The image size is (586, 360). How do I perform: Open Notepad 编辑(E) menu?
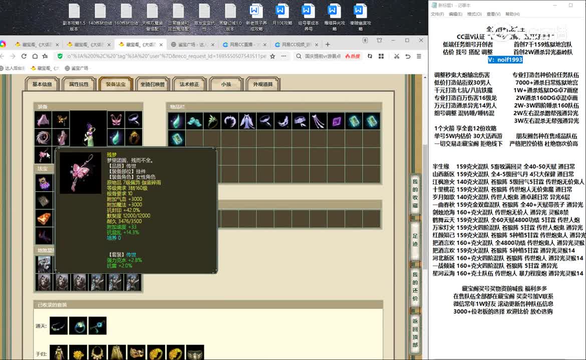(455, 14)
